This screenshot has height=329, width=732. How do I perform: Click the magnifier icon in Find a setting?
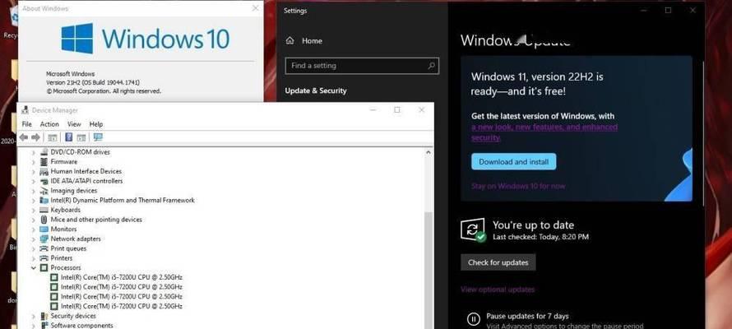coord(432,66)
